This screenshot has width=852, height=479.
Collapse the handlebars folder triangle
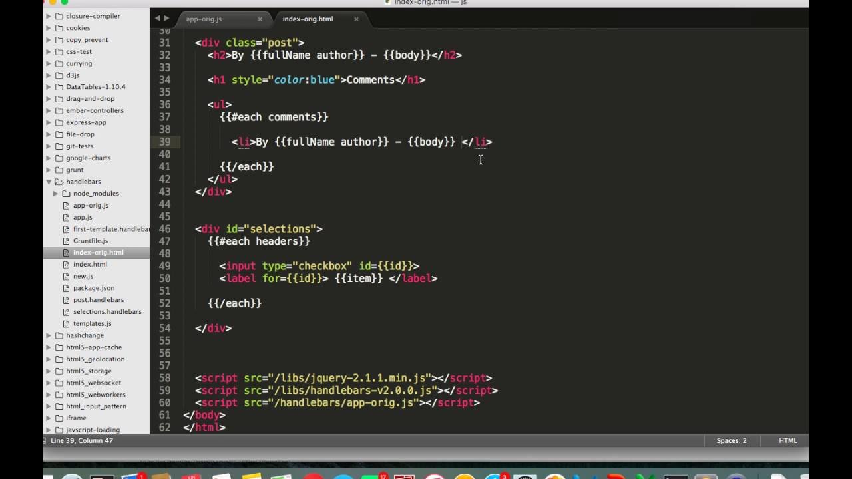click(49, 182)
